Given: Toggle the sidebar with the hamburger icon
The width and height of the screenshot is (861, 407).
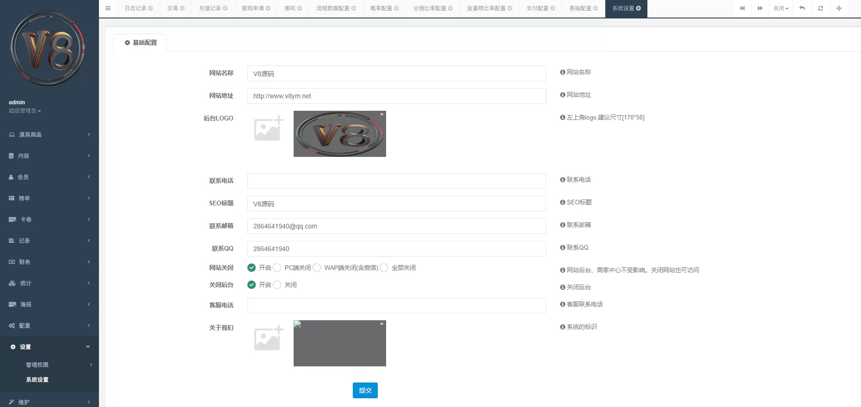Looking at the screenshot, I should [108, 8].
